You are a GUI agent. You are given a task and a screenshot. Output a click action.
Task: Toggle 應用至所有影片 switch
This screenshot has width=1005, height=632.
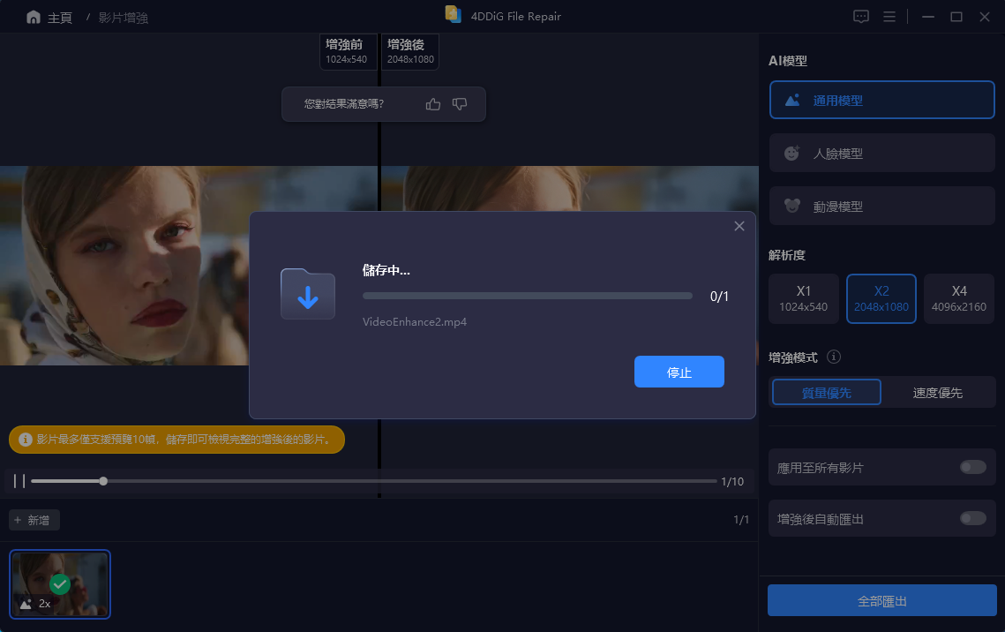coord(973,467)
